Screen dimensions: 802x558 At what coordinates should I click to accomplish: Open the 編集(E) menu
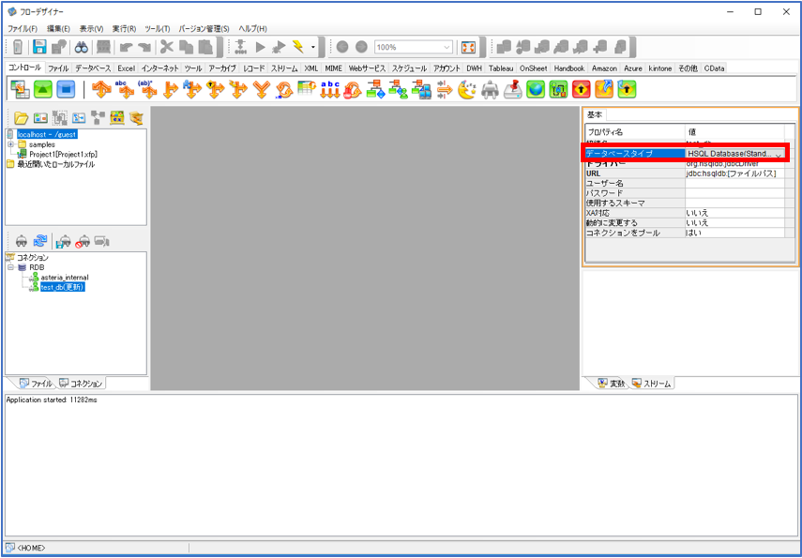point(58,29)
